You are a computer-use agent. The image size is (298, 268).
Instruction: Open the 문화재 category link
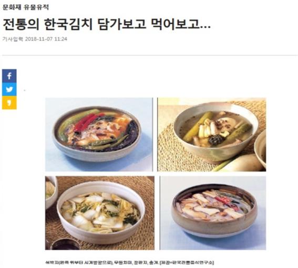12,7
